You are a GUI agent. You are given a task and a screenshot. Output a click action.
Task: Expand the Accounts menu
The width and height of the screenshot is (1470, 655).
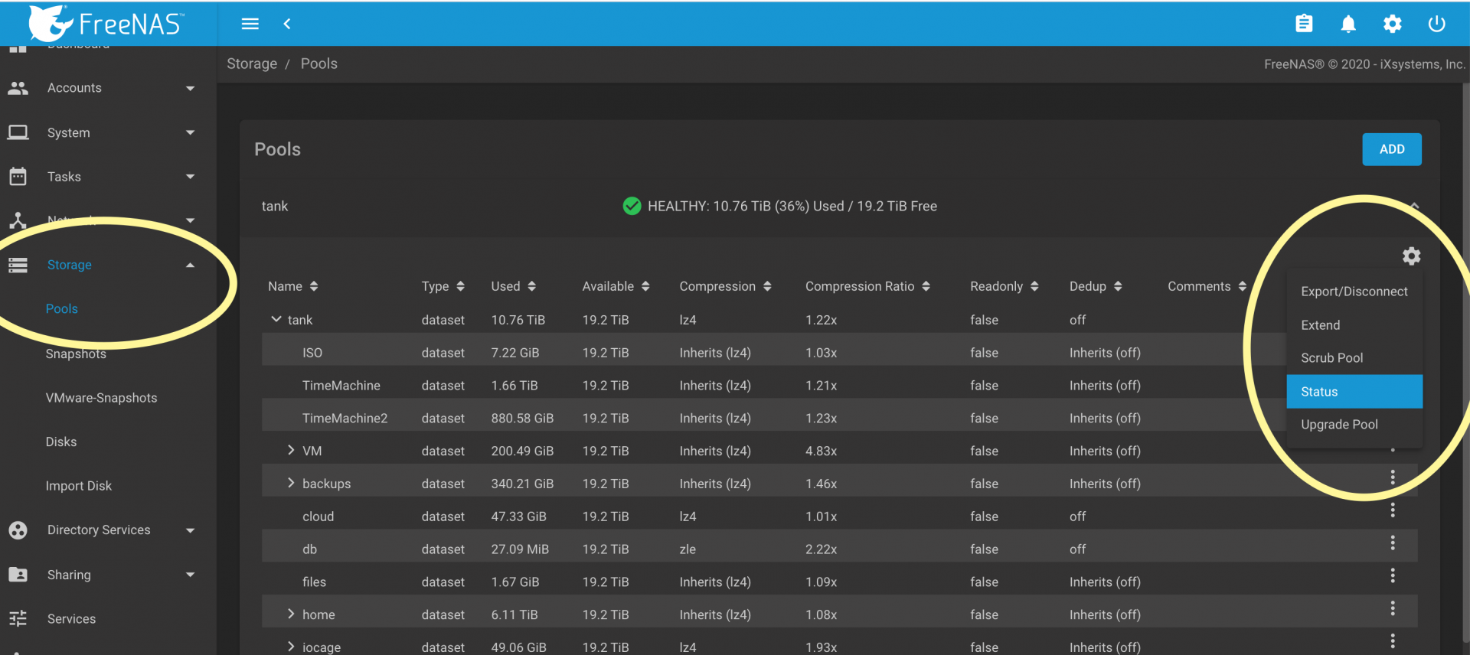(x=190, y=89)
